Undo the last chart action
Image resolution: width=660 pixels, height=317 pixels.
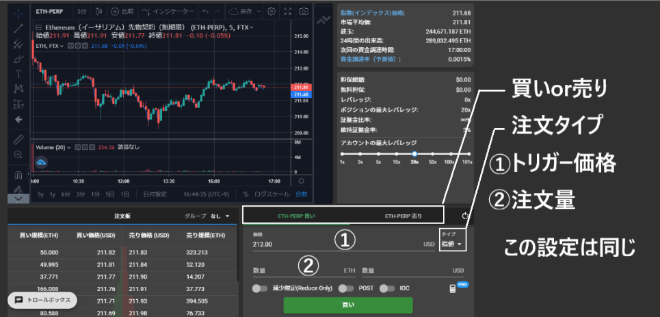205,12
